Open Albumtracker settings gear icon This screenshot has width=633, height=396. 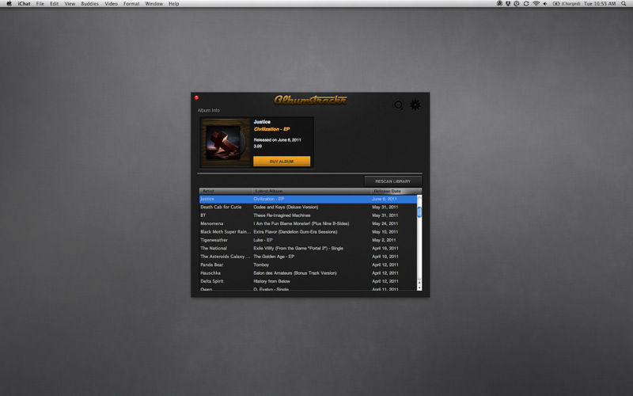tap(415, 105)
